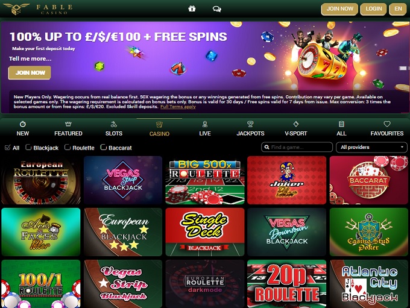The image size is (410, 308).
Task: Focus the Find a game search field
Action: 297,147
